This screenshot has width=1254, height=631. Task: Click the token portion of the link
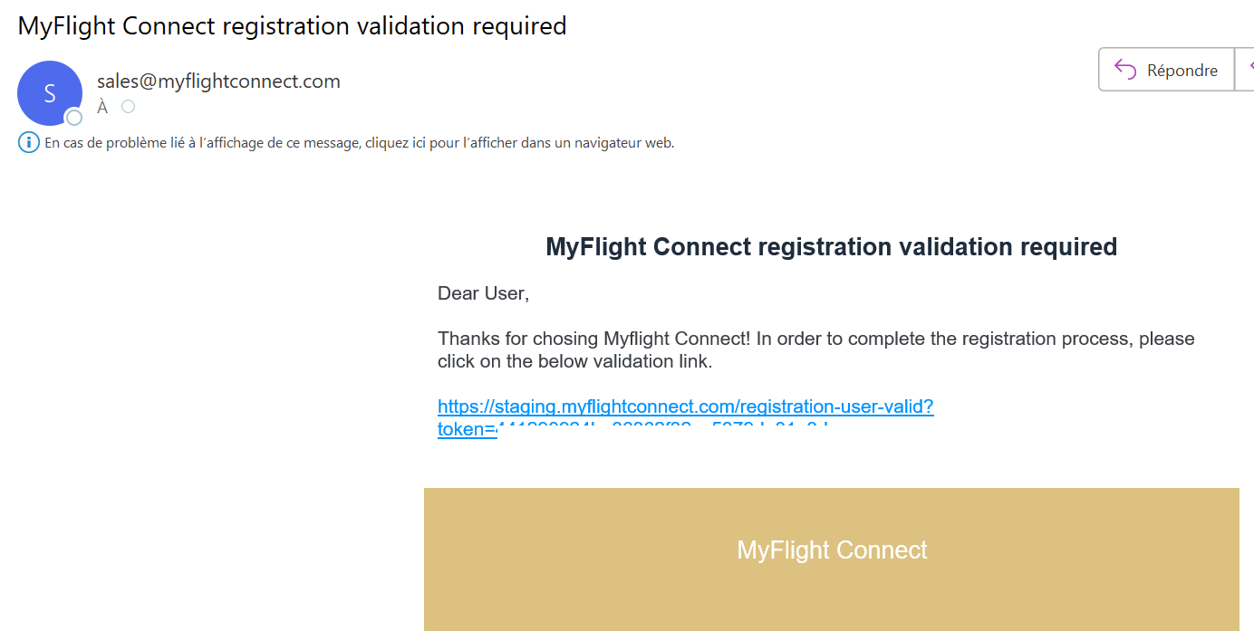[x=467, y=429]
